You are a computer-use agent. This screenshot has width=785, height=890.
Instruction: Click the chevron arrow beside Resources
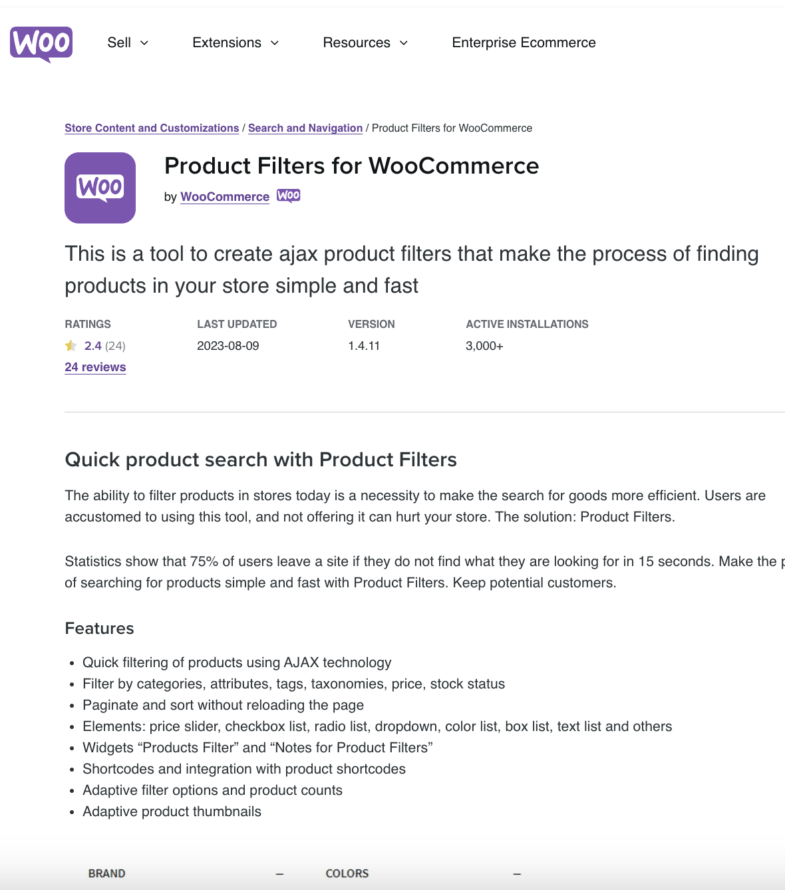[x=403, y=43]
